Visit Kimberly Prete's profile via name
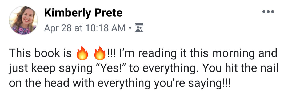Image resolution: width=288 pixels, height=100 pixels. pos(83,13)
